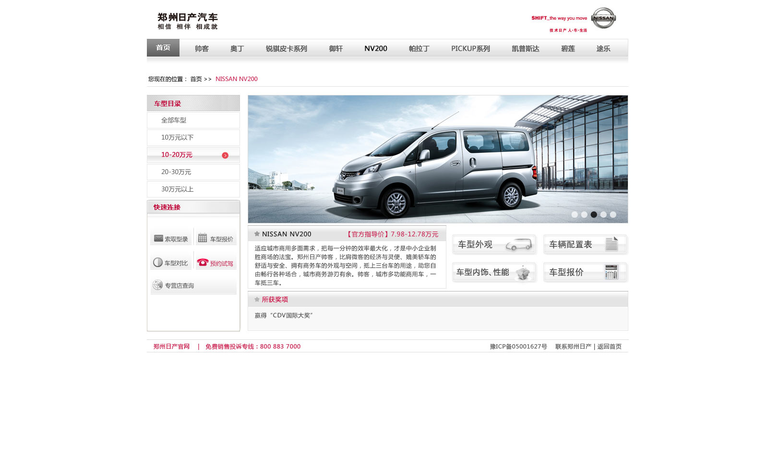Click the Nissan logo emblem
Image resolution: width=779 pixels, height=454 pixels.
603,18
